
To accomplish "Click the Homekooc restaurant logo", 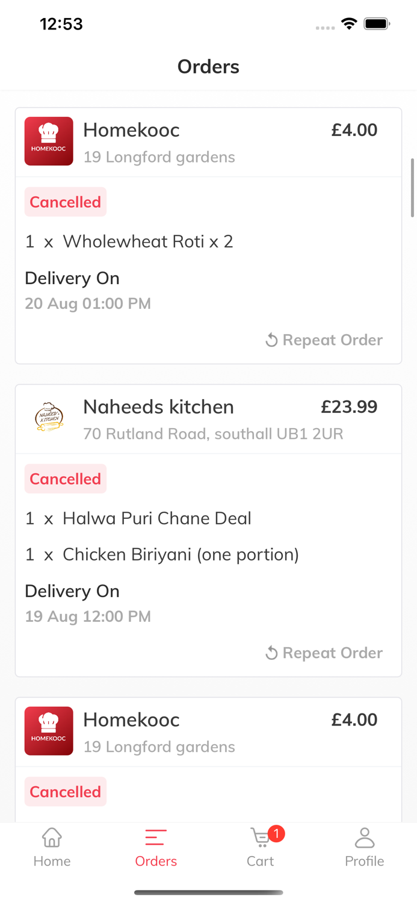I will tap(49, 141).
